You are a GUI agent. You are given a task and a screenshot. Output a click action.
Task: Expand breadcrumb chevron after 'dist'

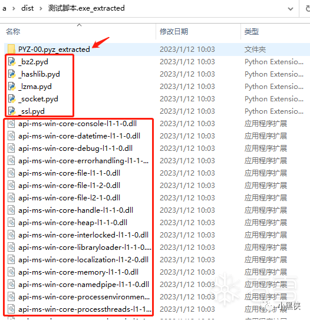tap(41, 9)
